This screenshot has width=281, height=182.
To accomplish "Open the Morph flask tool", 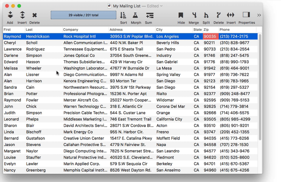I will coord(136,16).
